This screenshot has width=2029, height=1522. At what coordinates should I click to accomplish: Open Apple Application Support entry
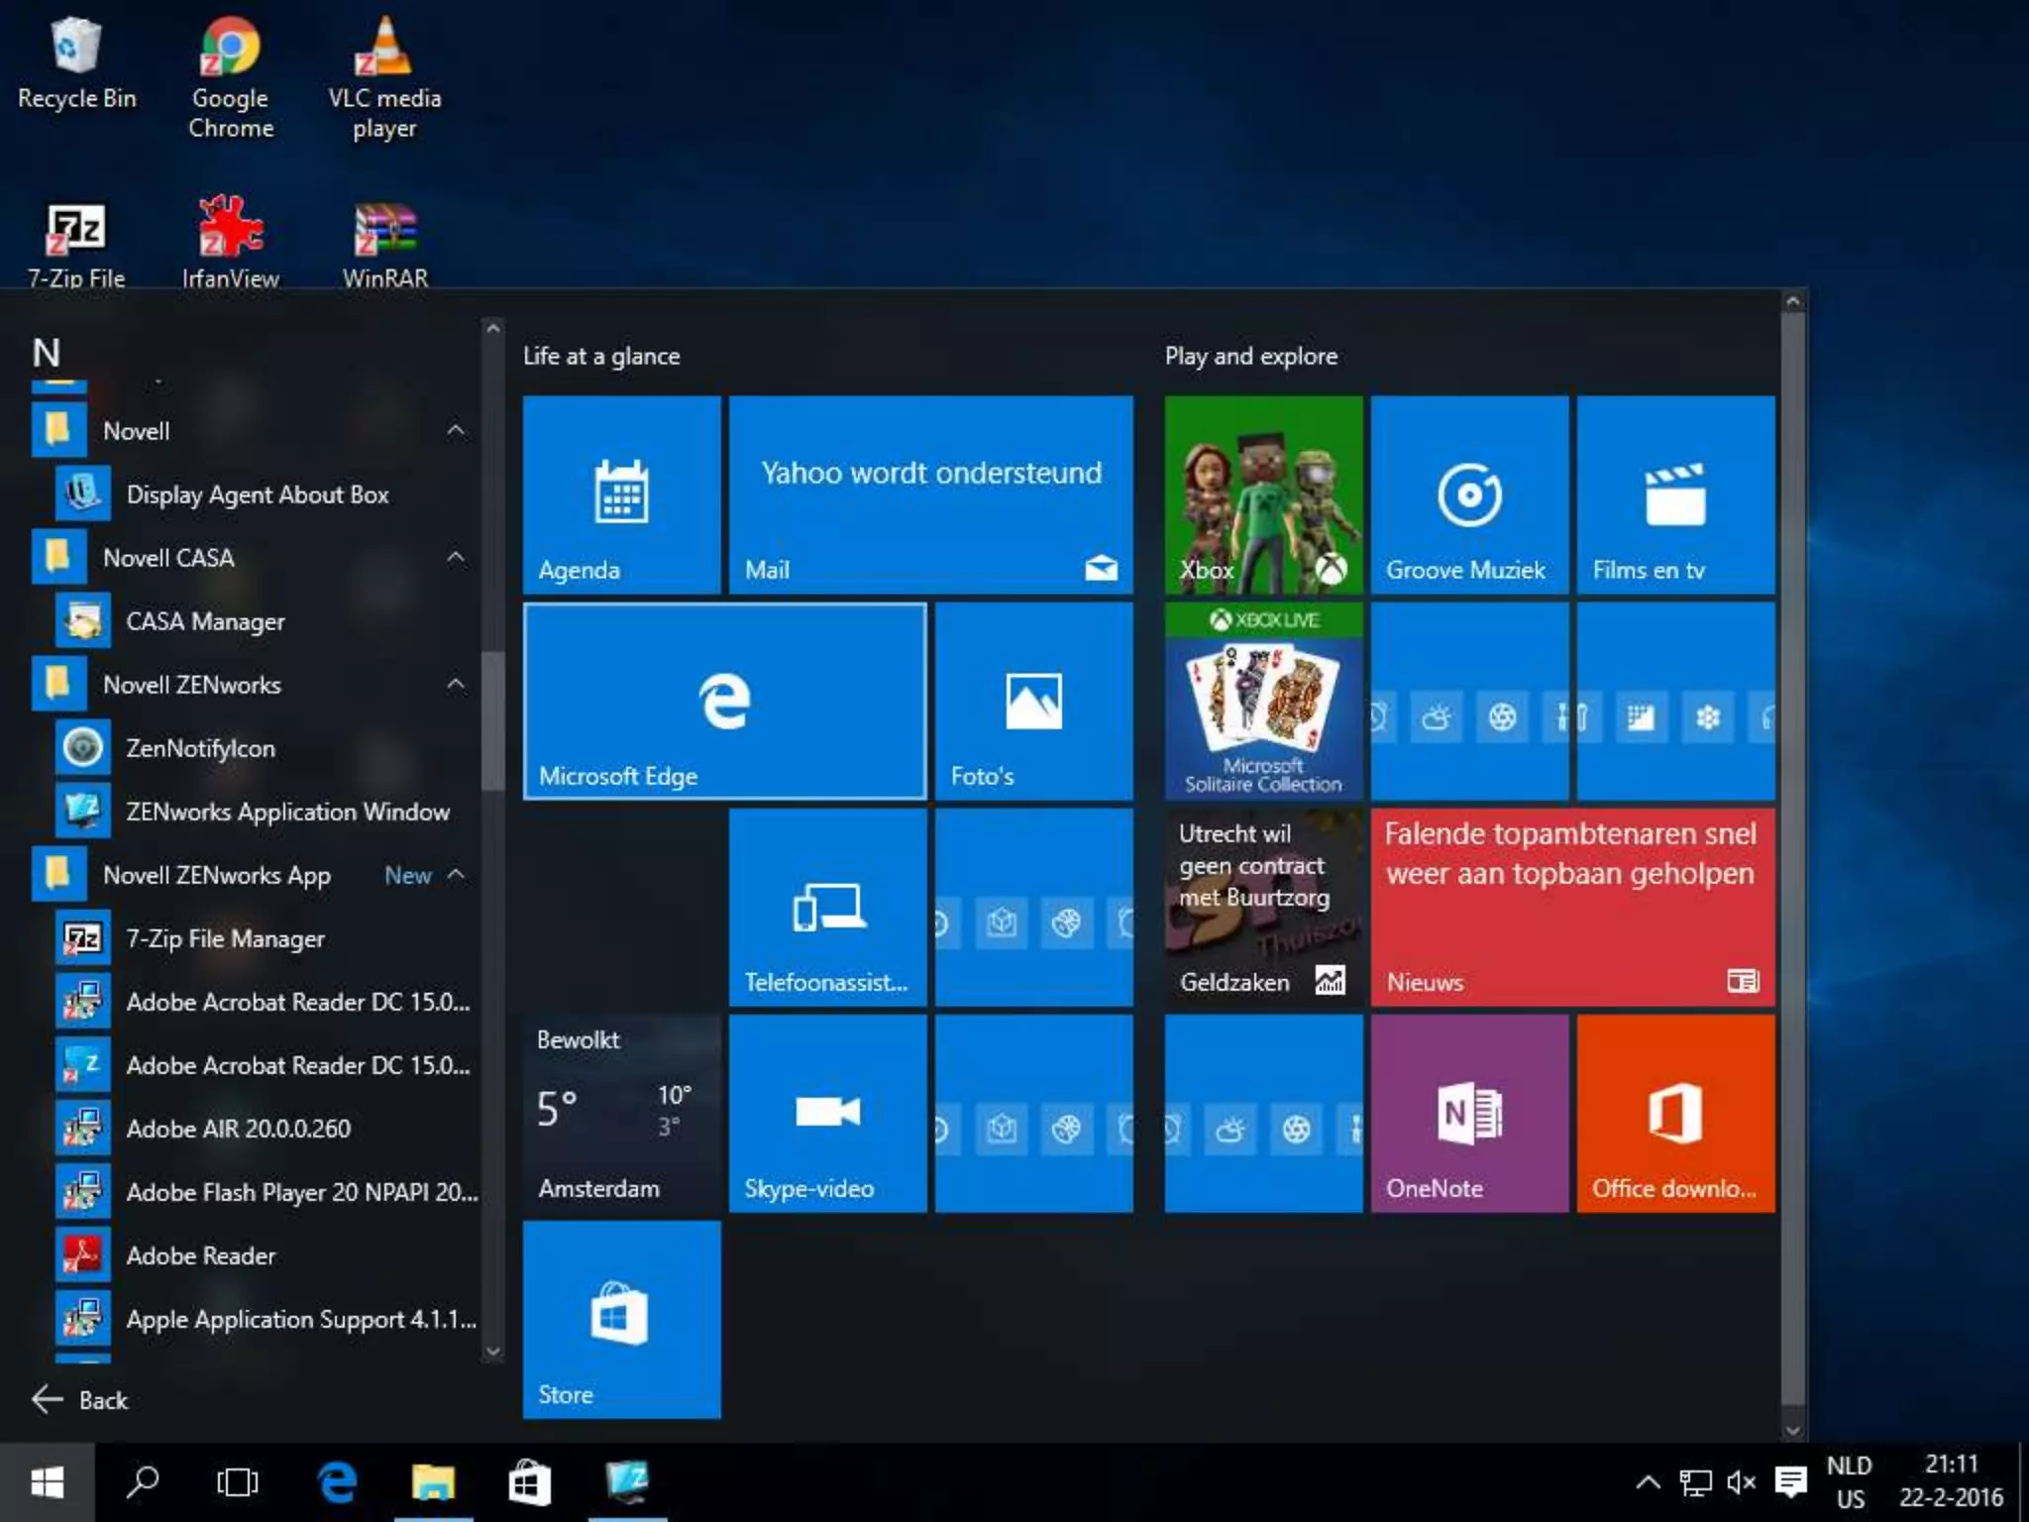[x=256, y=1318]
